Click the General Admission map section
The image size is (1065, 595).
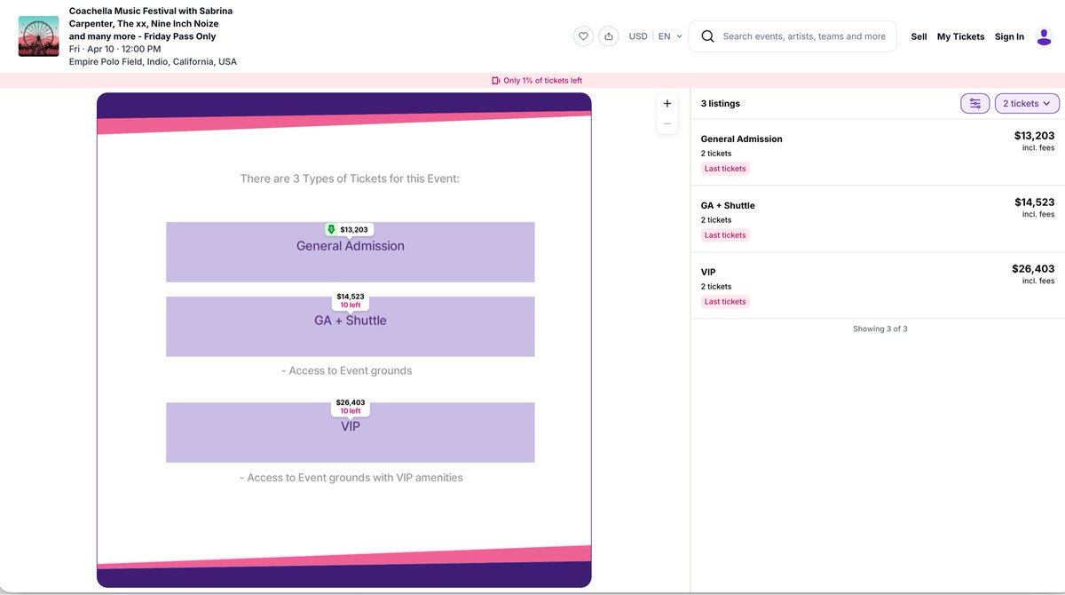[x=351, y=252]
